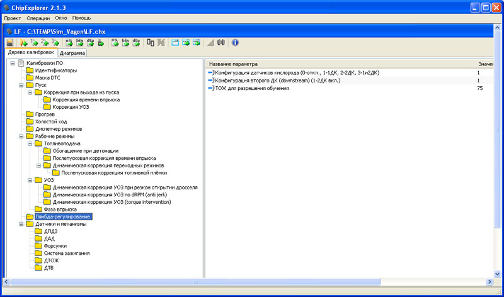Select the 'Холостой ход' tree item
This screenshot has height=297, width=504.
click(x=50, y=121)
